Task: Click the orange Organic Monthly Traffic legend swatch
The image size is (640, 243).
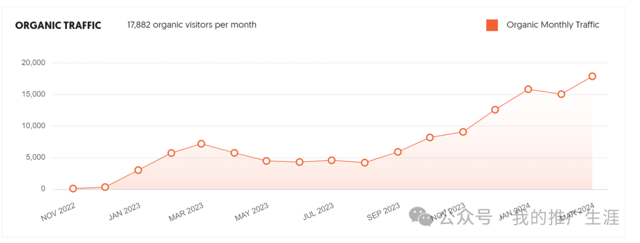Action: click(492, 25)
